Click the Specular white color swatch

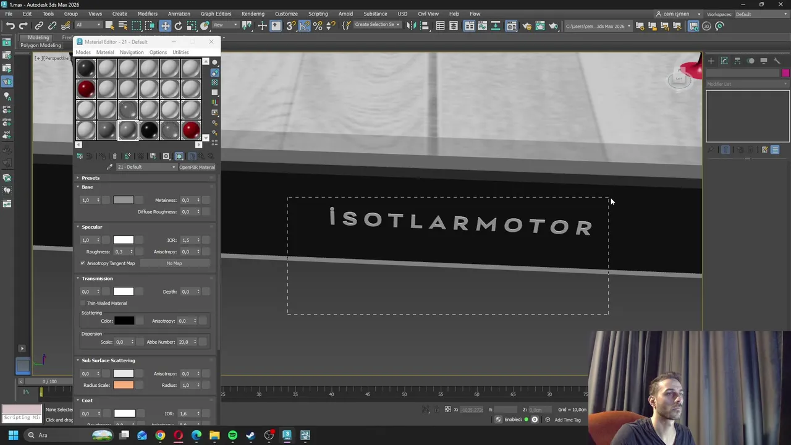pos(123,240)
